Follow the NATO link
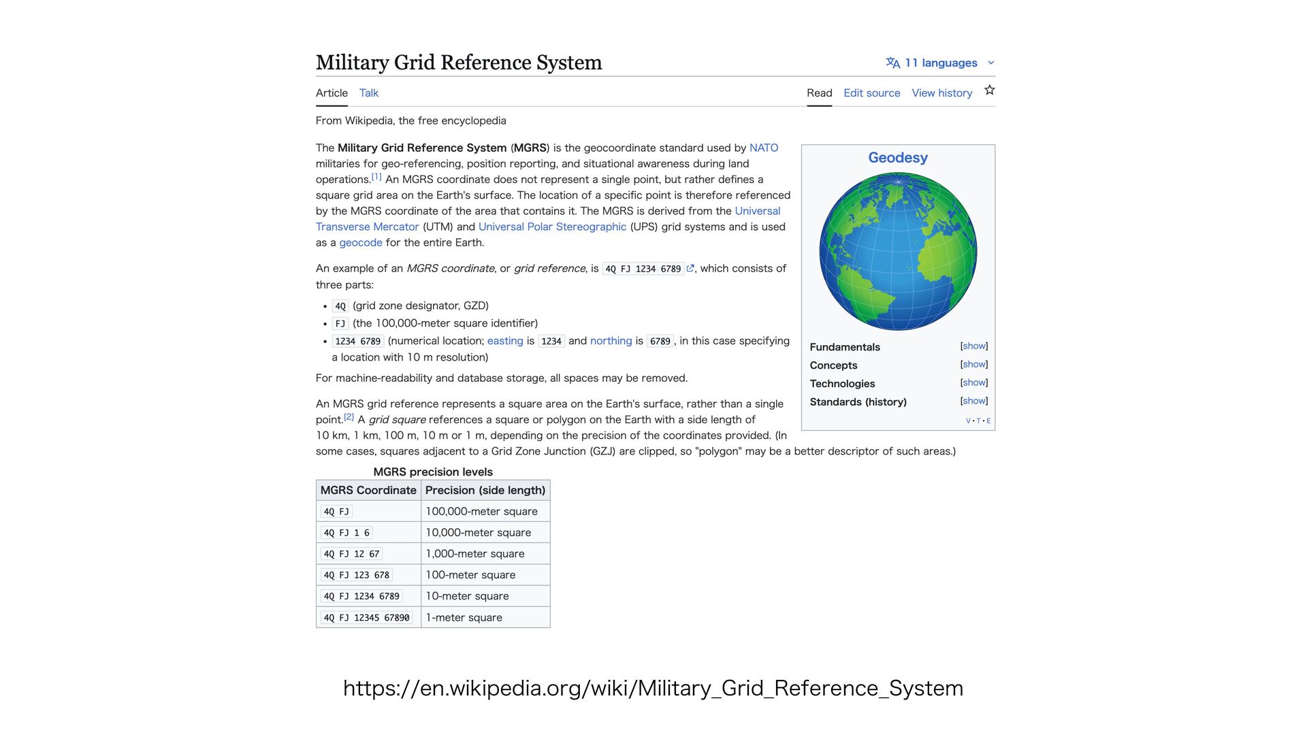 click(x=764, y=148)
